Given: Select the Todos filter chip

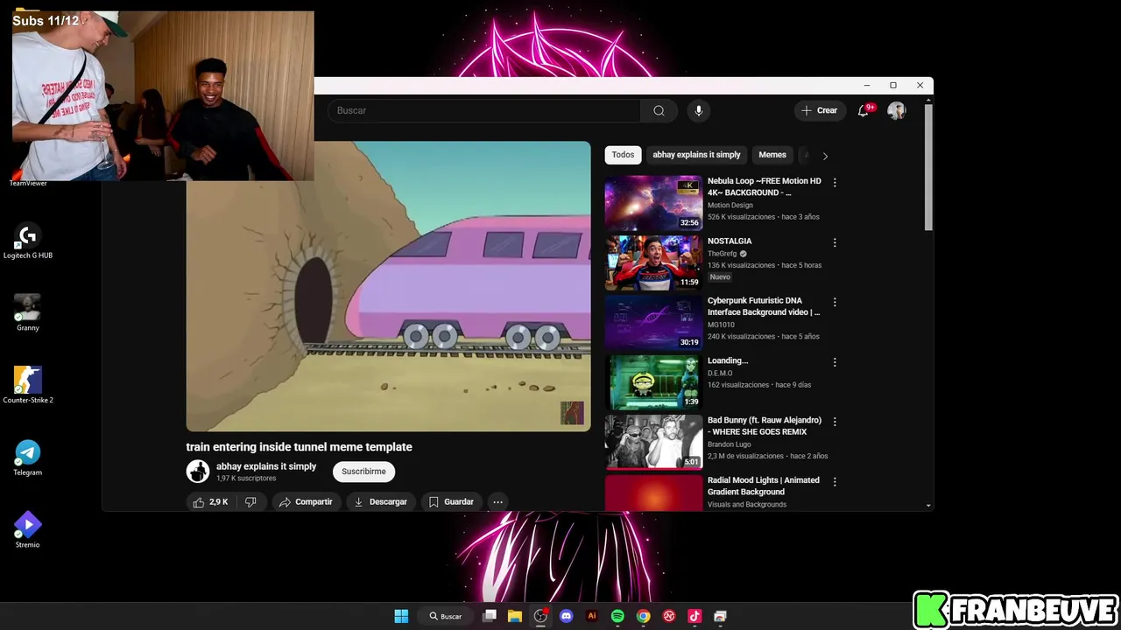Looking at the screenshot, I should pos(623,155).
